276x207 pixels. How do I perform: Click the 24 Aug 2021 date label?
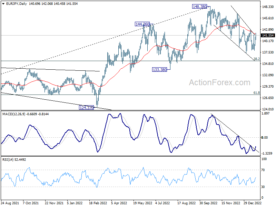click(10, 203)
